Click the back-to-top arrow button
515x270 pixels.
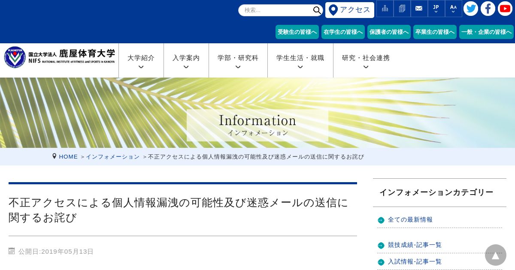pyautogui.click(x=496, y=255)
